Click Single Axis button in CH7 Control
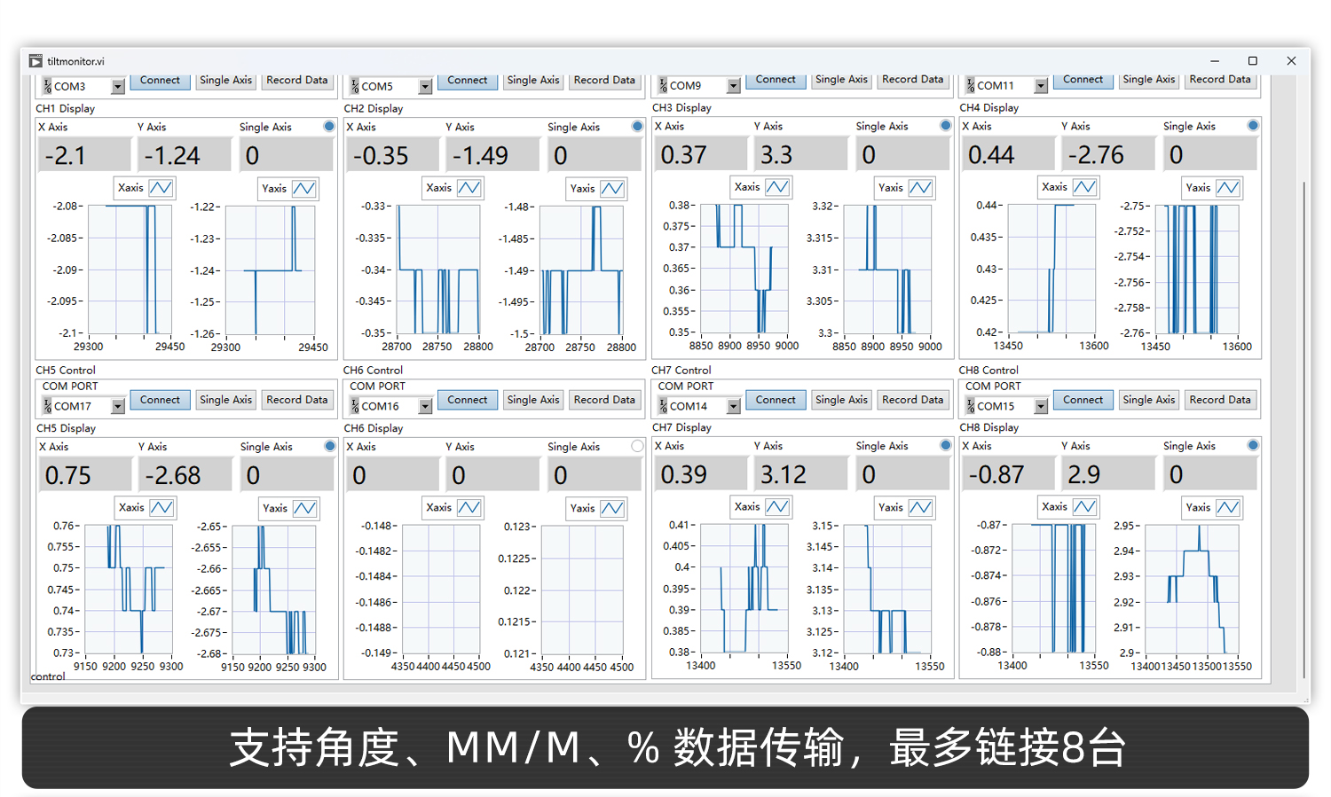1331x797 pixels. click(841, 401)
